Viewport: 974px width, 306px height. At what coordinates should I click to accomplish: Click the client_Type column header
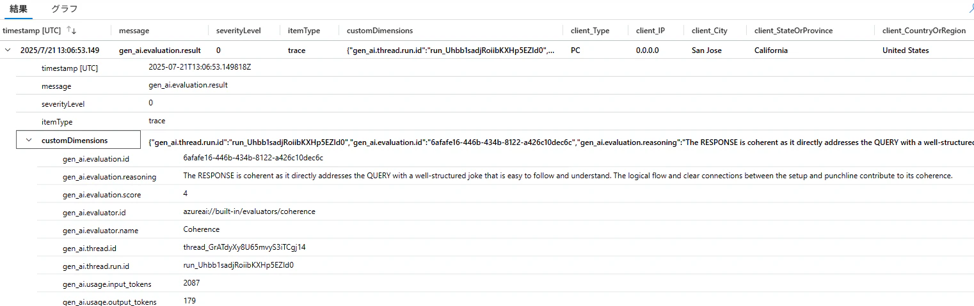pos(590,31)
